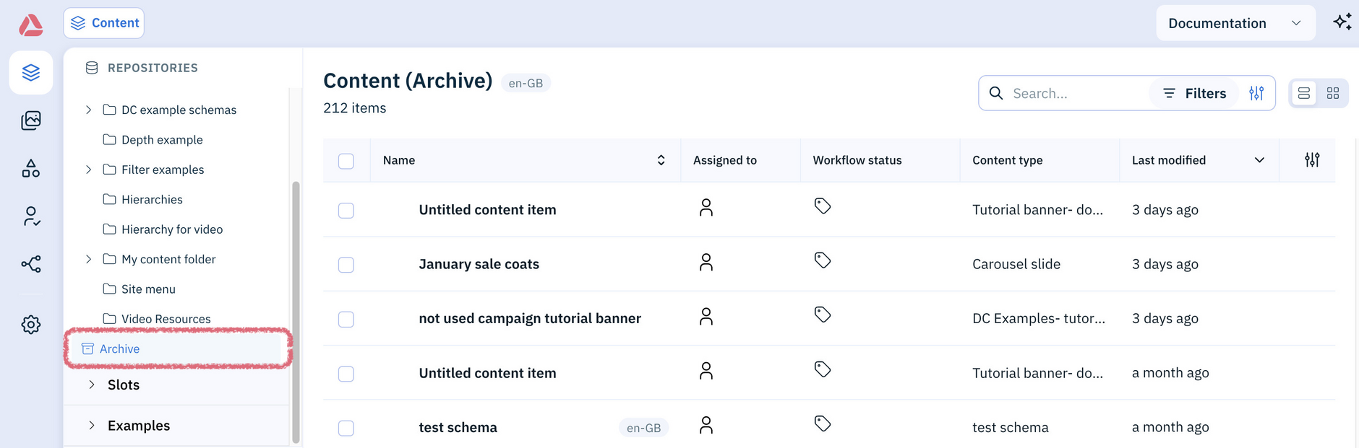This screenshot has height=448, width=1359.
Task: Click assignee icon for January sale coats
Action: click(706, 262)
